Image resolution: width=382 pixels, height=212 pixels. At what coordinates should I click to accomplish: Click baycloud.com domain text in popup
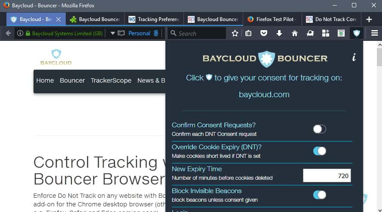264,95
